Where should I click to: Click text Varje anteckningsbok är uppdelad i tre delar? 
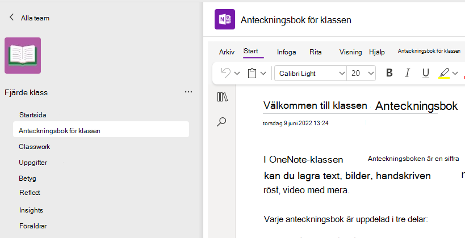[346, 219]
